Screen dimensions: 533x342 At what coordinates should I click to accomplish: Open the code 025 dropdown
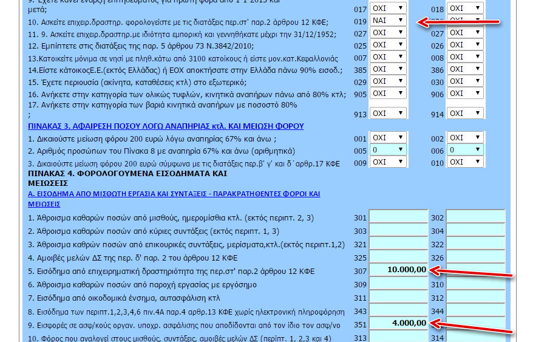(x=387, y=45)
